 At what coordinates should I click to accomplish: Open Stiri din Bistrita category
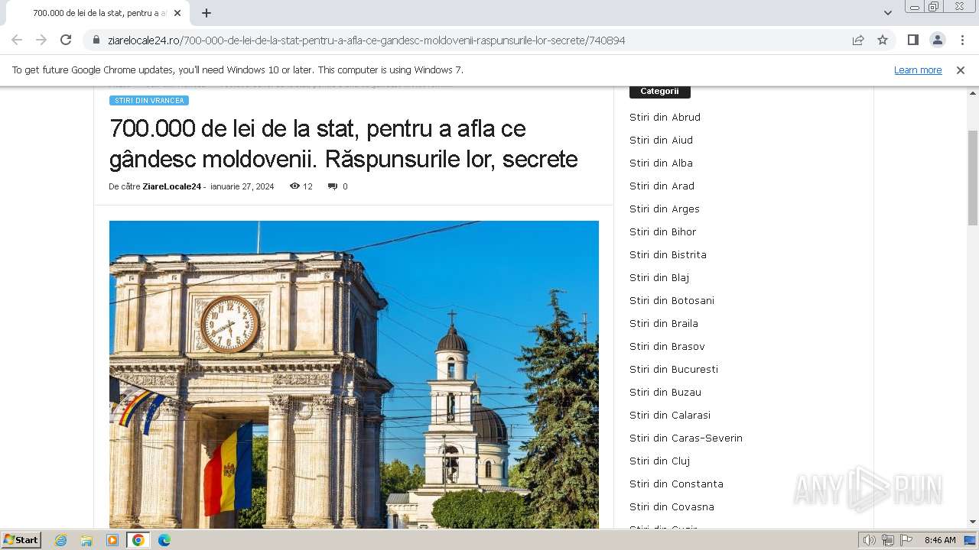pyautogui.click(x=668, y=254)
